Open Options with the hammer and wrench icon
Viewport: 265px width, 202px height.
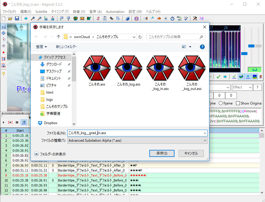point(195,18)
